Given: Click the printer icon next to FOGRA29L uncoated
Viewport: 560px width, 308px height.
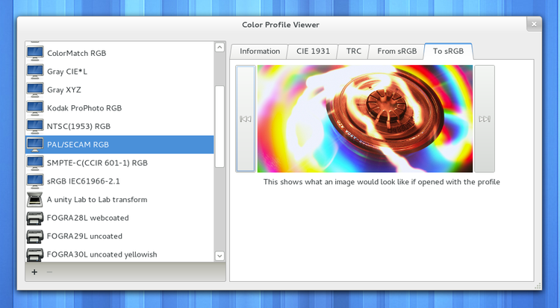Looking at the screenshot, I should [35, 236].
